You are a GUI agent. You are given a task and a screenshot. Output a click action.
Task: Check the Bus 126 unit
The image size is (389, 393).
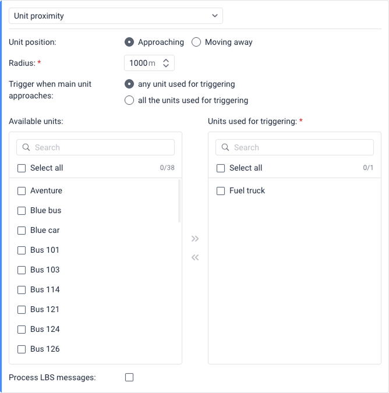coord(22,349)
